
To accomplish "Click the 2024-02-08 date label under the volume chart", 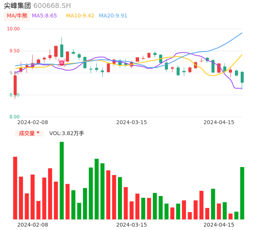I will (x=33, y=224).
